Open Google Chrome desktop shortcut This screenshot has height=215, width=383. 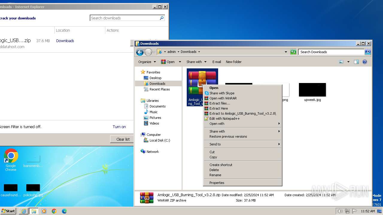coord(11,160)
